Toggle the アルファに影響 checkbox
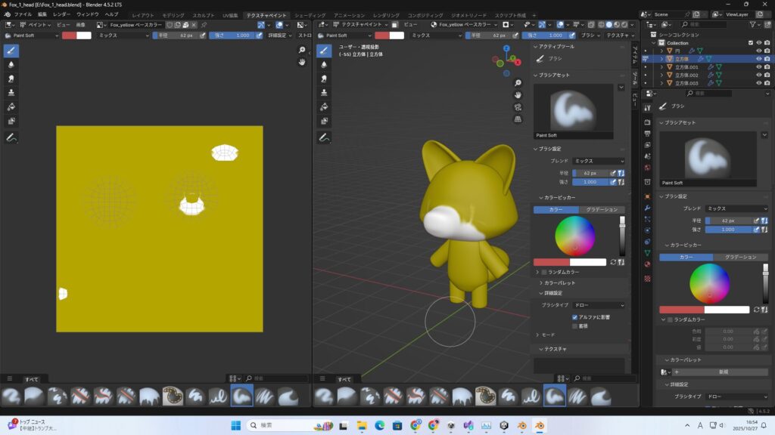This screenshot has width=775, height=435. (x=575, y=317)
